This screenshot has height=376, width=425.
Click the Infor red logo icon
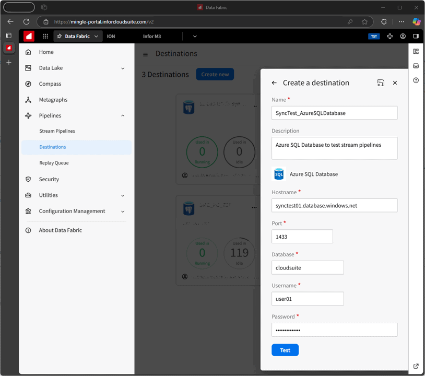29,36
